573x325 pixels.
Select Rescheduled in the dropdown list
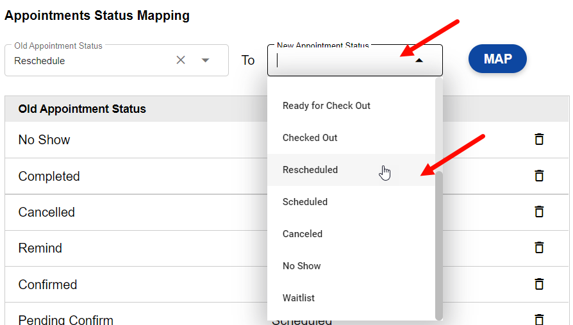coord(310,170)
